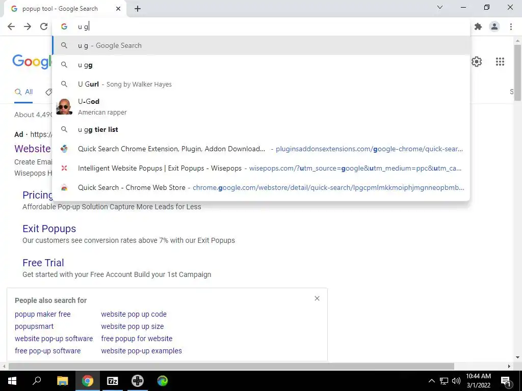Open the 'Intelligent Website Popups' Wisepops suggestion
The width and height of the screenshot is (522, 391).
pyautogui.click(x=262, y=168)
